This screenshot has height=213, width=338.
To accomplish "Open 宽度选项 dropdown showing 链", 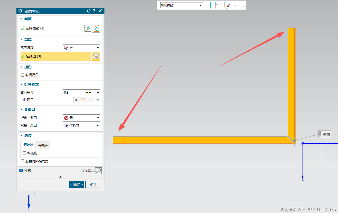I will pyautogui.click(x=81, y=48).
